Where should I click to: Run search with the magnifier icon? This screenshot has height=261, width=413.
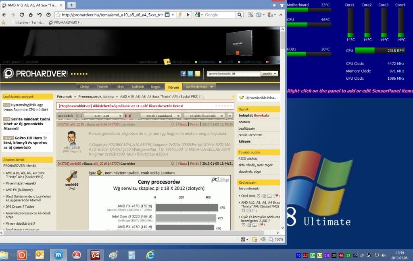tap(240, 15)
